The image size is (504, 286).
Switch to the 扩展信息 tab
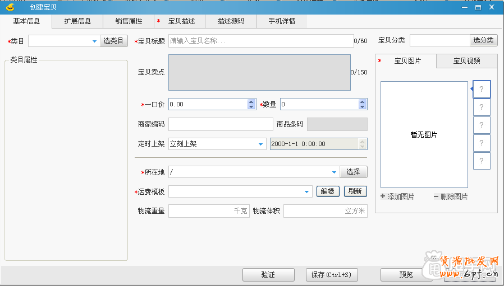click(77, 21)
